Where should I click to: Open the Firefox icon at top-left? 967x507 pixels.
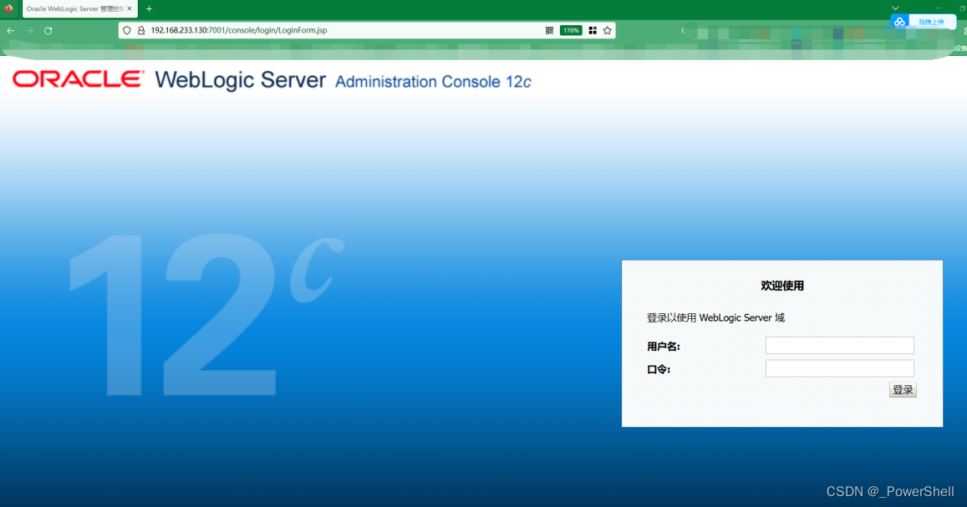pyautogui.click(x=8, y=8)
